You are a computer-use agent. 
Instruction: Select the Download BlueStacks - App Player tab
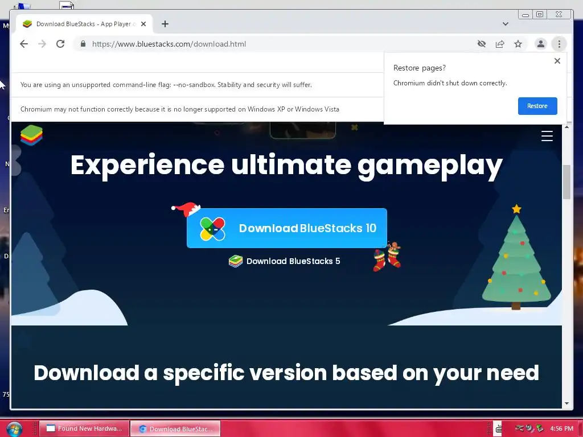(x=84, y=24)
